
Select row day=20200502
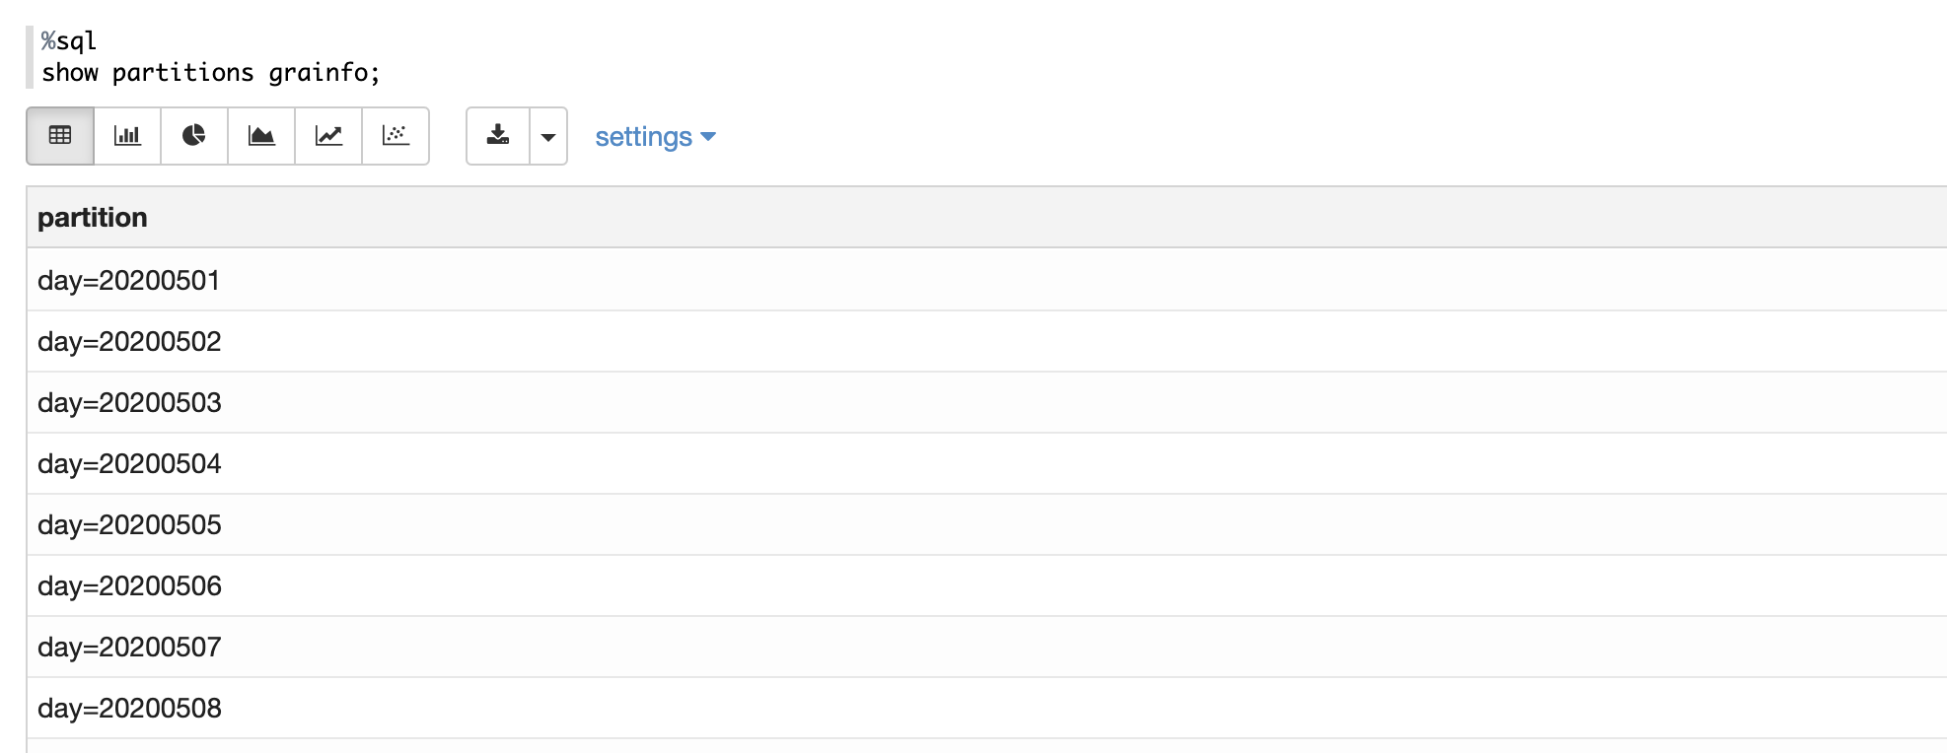click(x=986, y=341)
